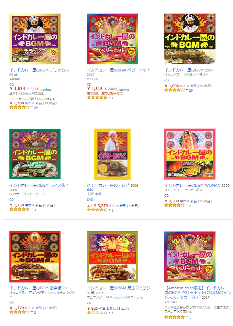Open the インドカレー屋のBGM ライス抜き title link
Screen dimensions: 233x326
[x=39, y=185]
